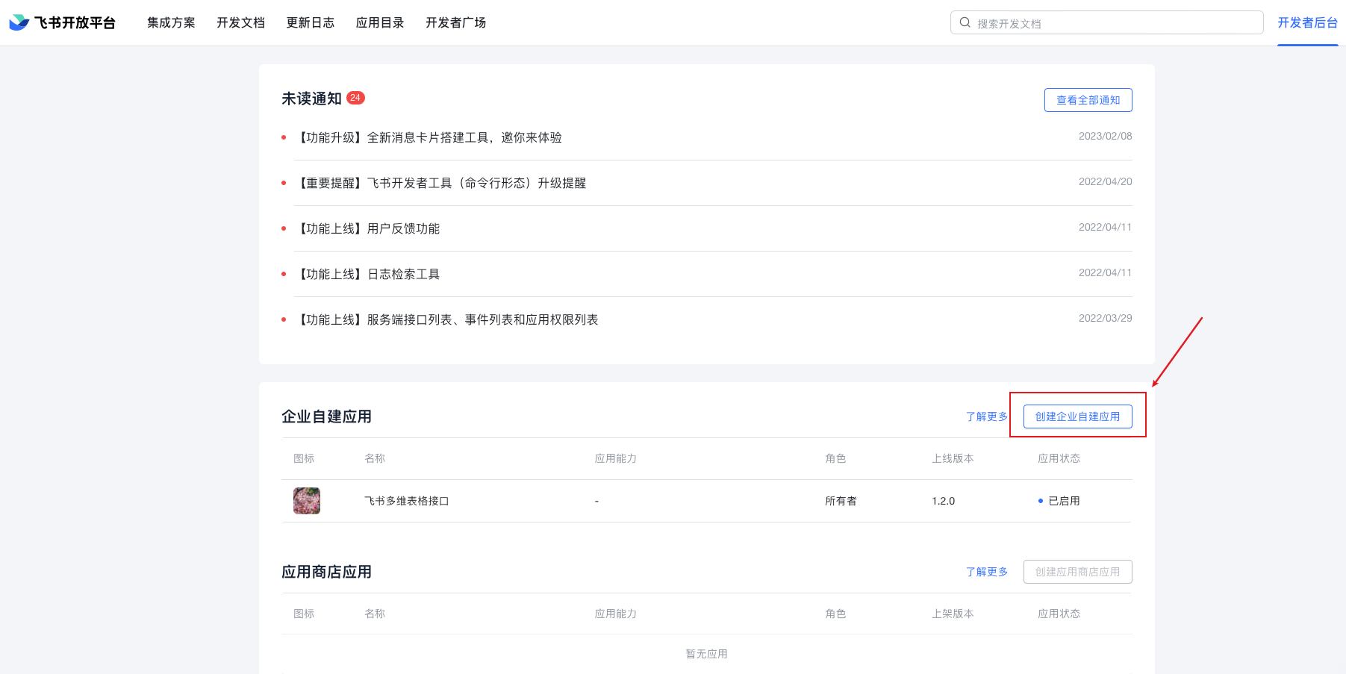Click 查看全部通知 button
The width and height of the screenshot is (1346, 674).
[x=1088, y=100]
